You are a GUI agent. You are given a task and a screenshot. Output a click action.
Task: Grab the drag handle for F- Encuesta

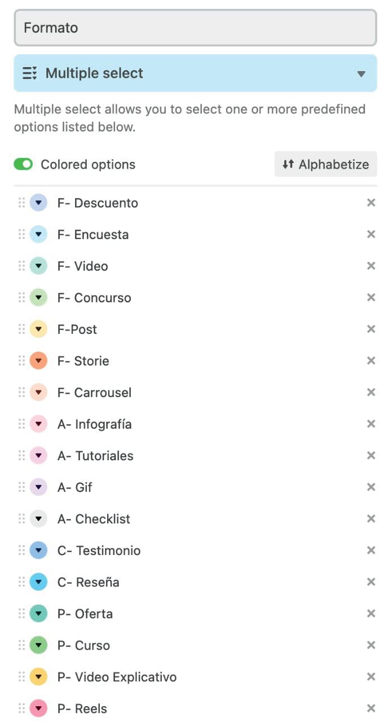tap(22, 235)
